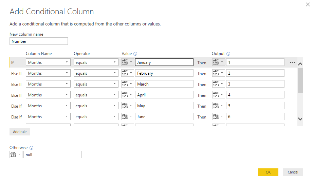The height and width of the screenshot is (185, 313).
Task: Click the scroll down arrow of rules list
Action: [x=300, y=119]
